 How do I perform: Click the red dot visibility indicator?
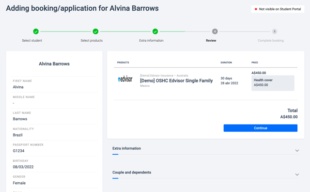[x=256, y=9]
